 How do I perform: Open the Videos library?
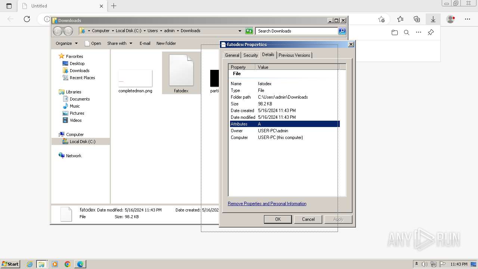75,120
